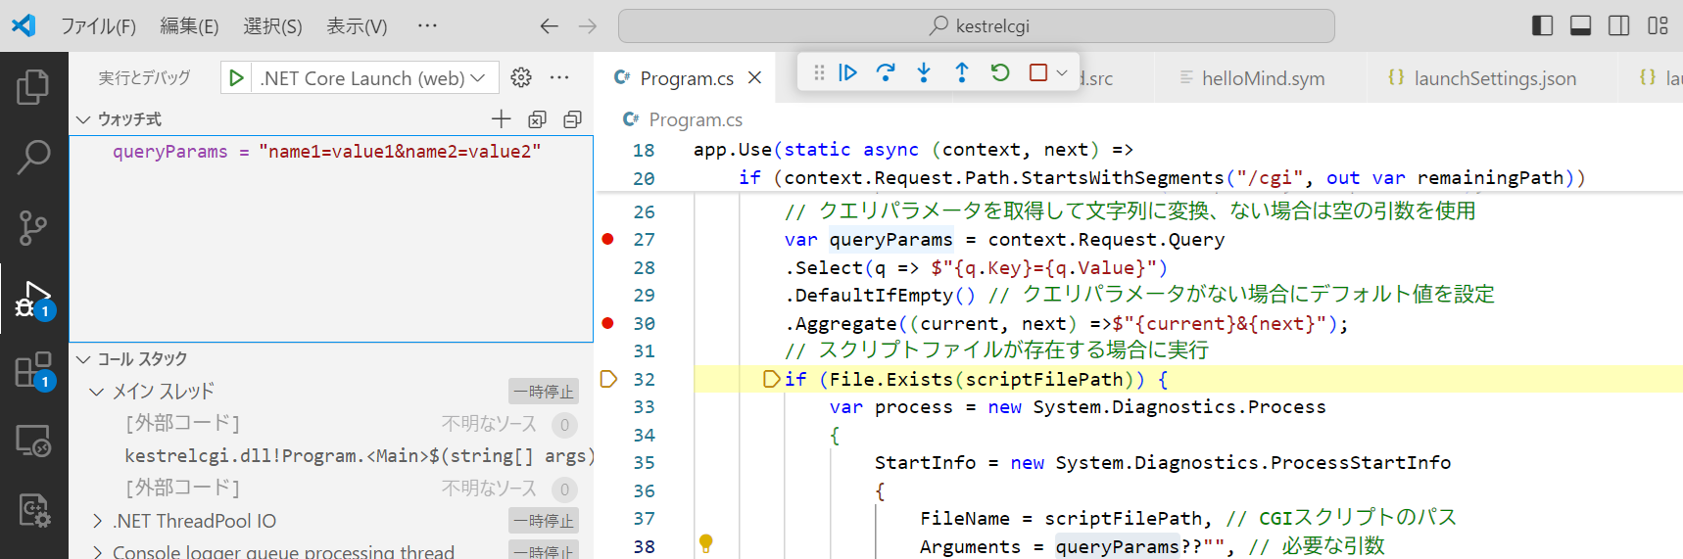
Task: Remove breakpoint on line 30
Action: 607,323
